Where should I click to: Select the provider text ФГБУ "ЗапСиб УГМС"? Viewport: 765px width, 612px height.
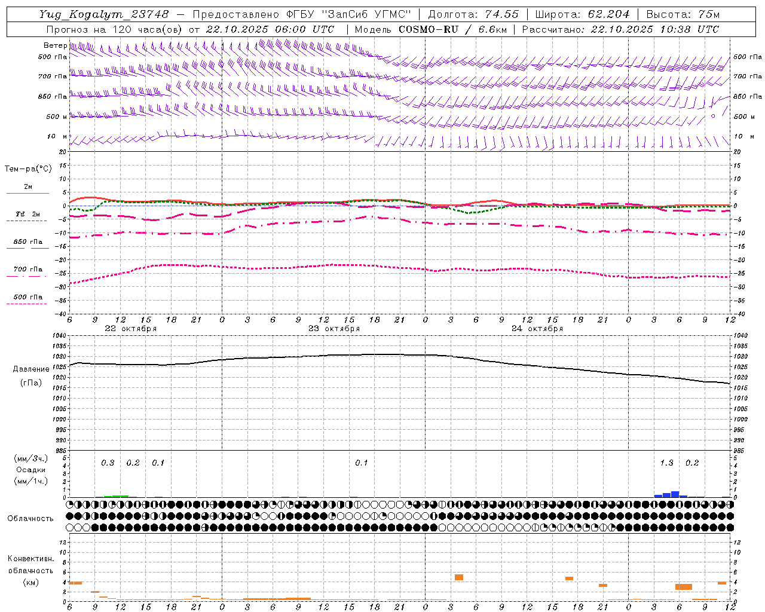tap(348, 14)
